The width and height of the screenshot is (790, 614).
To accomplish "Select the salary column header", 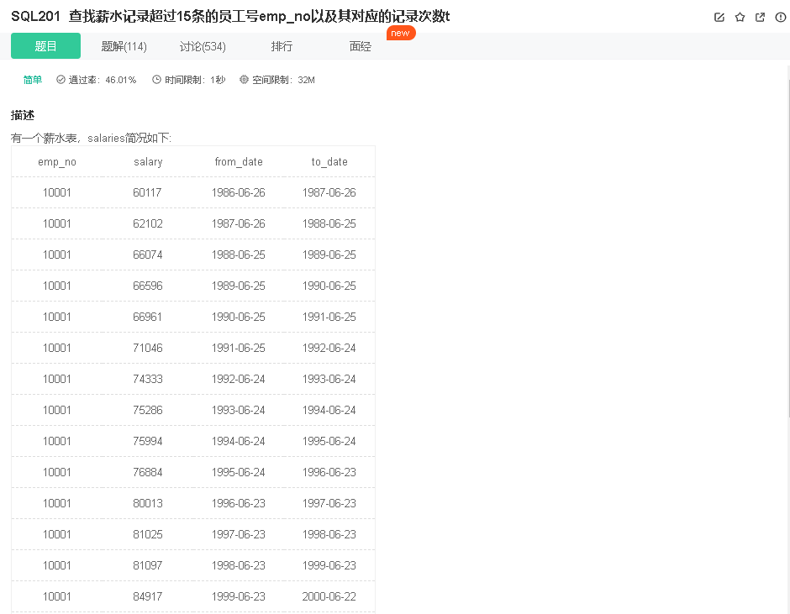I will pyautogui.click(x=148, y=161).
